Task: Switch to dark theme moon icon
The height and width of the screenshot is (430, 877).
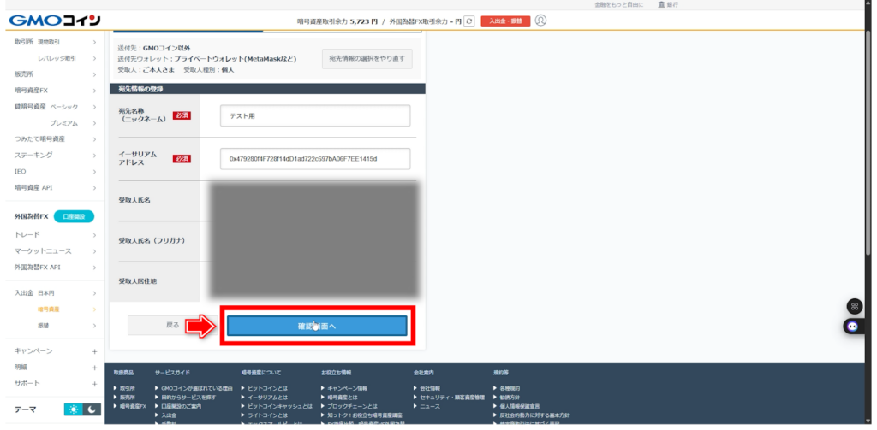Action: [x=92, y=410]
